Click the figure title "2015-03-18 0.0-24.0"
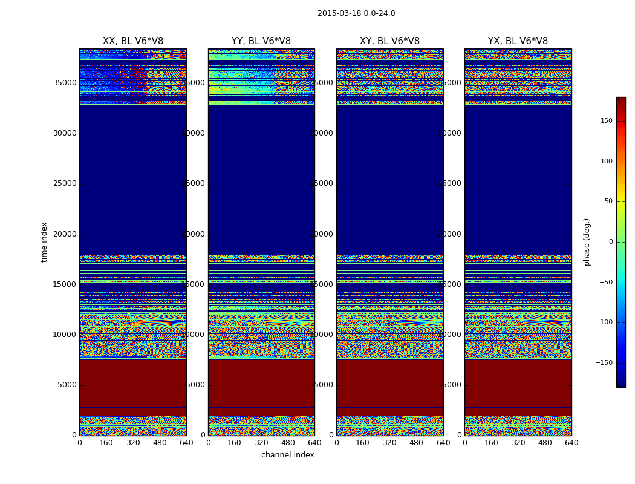 [356, 13]
